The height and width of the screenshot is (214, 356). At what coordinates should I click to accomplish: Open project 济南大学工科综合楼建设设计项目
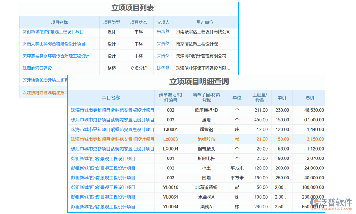coord(52,44)
